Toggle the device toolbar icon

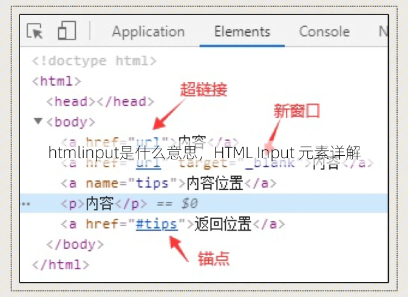click(67, 30)
